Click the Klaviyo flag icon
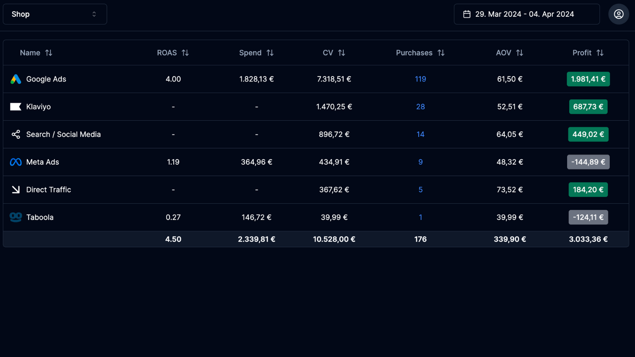This screenshot has height=357, width=635. (16, 107)
